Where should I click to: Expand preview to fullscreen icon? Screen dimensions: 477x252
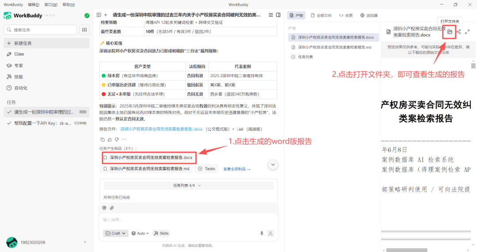coord(467,32)
